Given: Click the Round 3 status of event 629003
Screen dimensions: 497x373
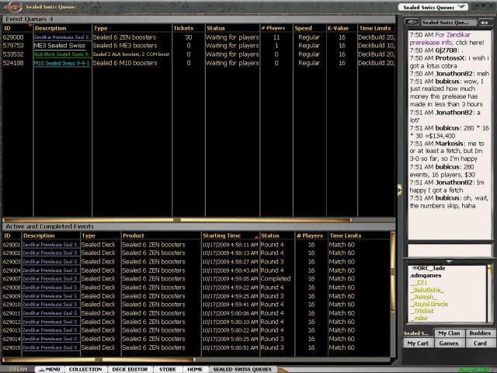Looking at the screenshot, I should tap(272, 262).
